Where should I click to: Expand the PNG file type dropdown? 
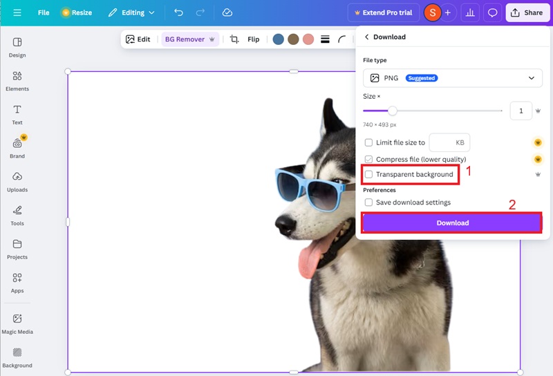(x=452, y=78)
